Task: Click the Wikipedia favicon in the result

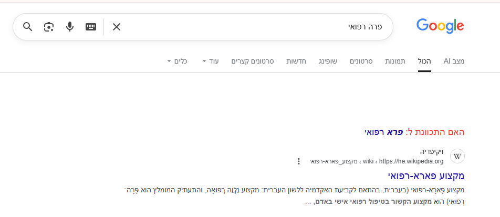Action: pyautogui.click(x=457, y=157)
